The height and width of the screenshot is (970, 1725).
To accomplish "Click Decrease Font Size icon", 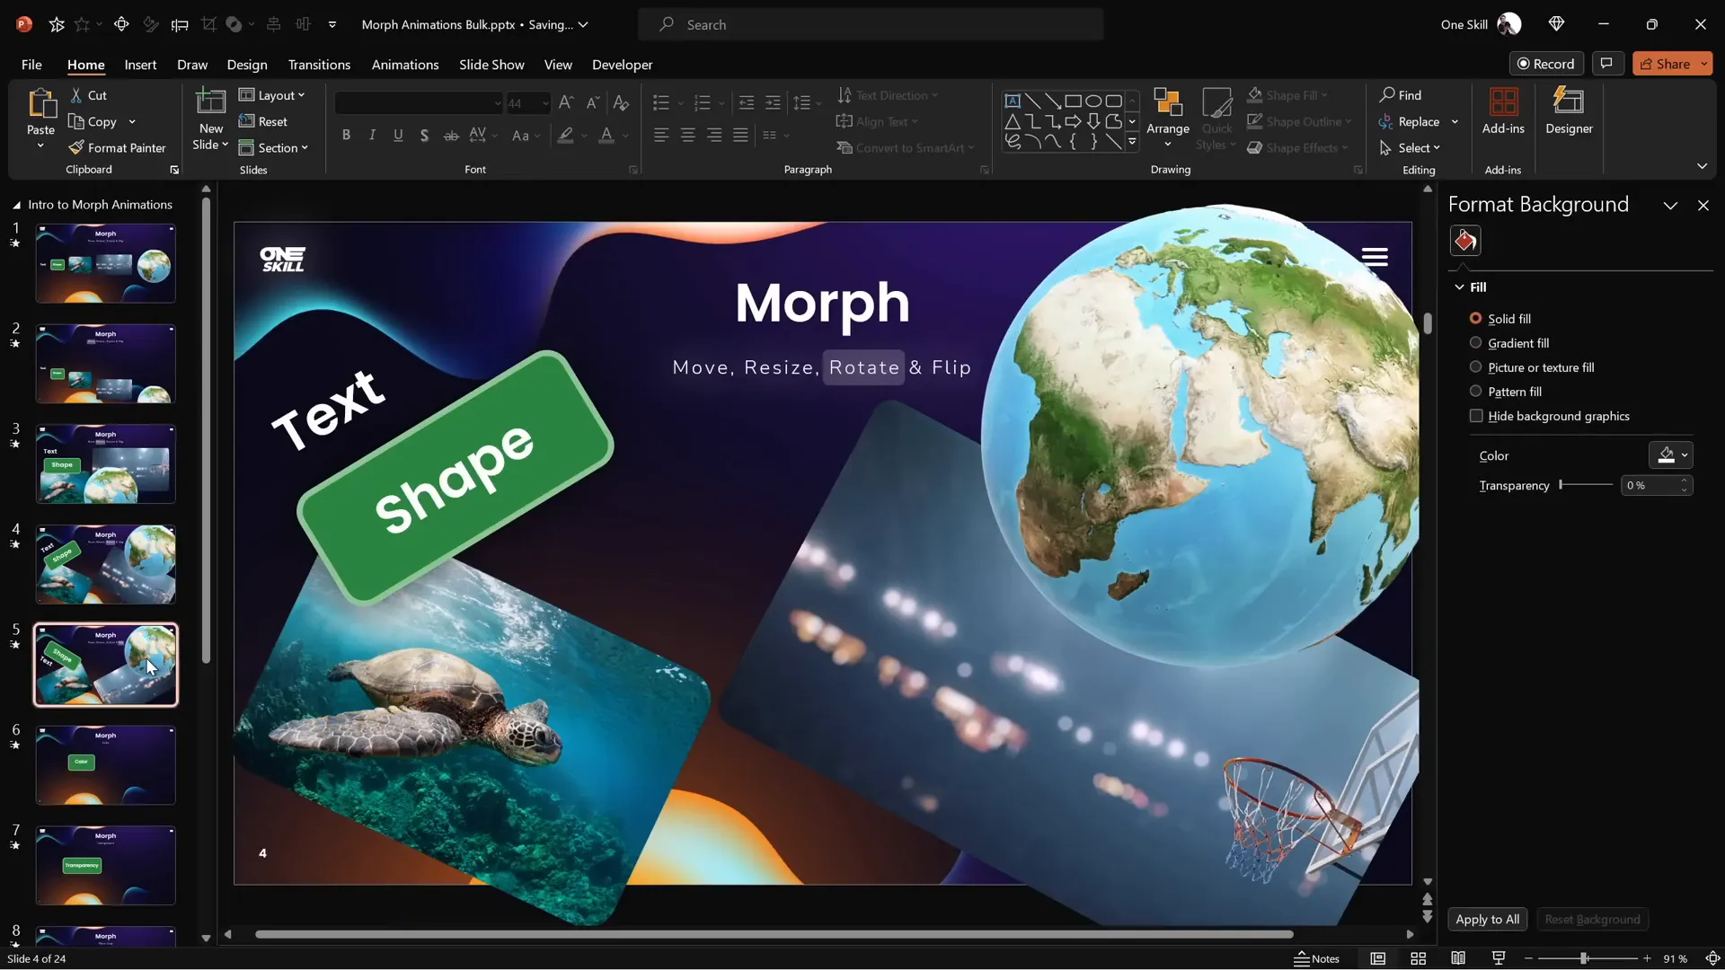I will click(x=592, y=103).
